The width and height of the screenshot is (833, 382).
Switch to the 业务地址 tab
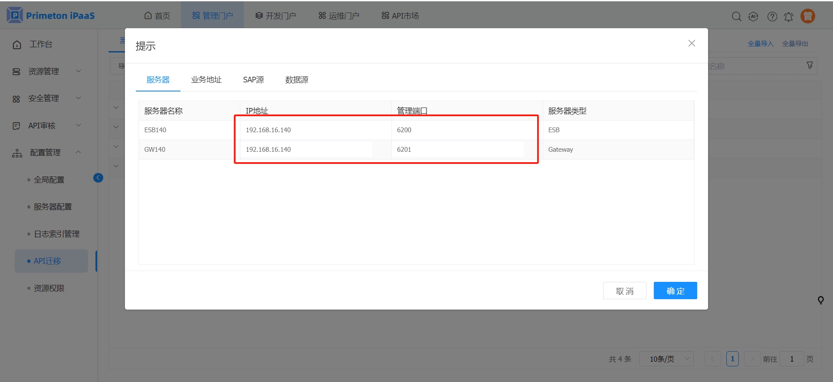[206, 80]
